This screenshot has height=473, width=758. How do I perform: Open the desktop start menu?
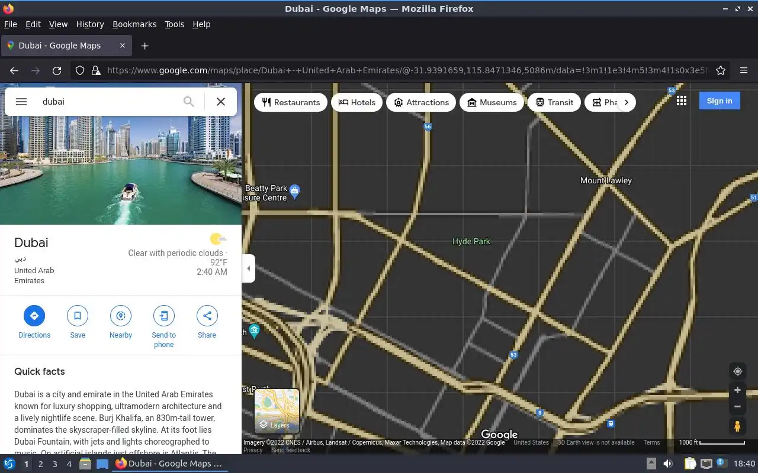[x=9, y=464]
